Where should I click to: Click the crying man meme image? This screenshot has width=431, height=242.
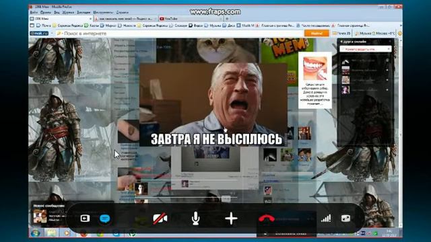click(213, 105)
